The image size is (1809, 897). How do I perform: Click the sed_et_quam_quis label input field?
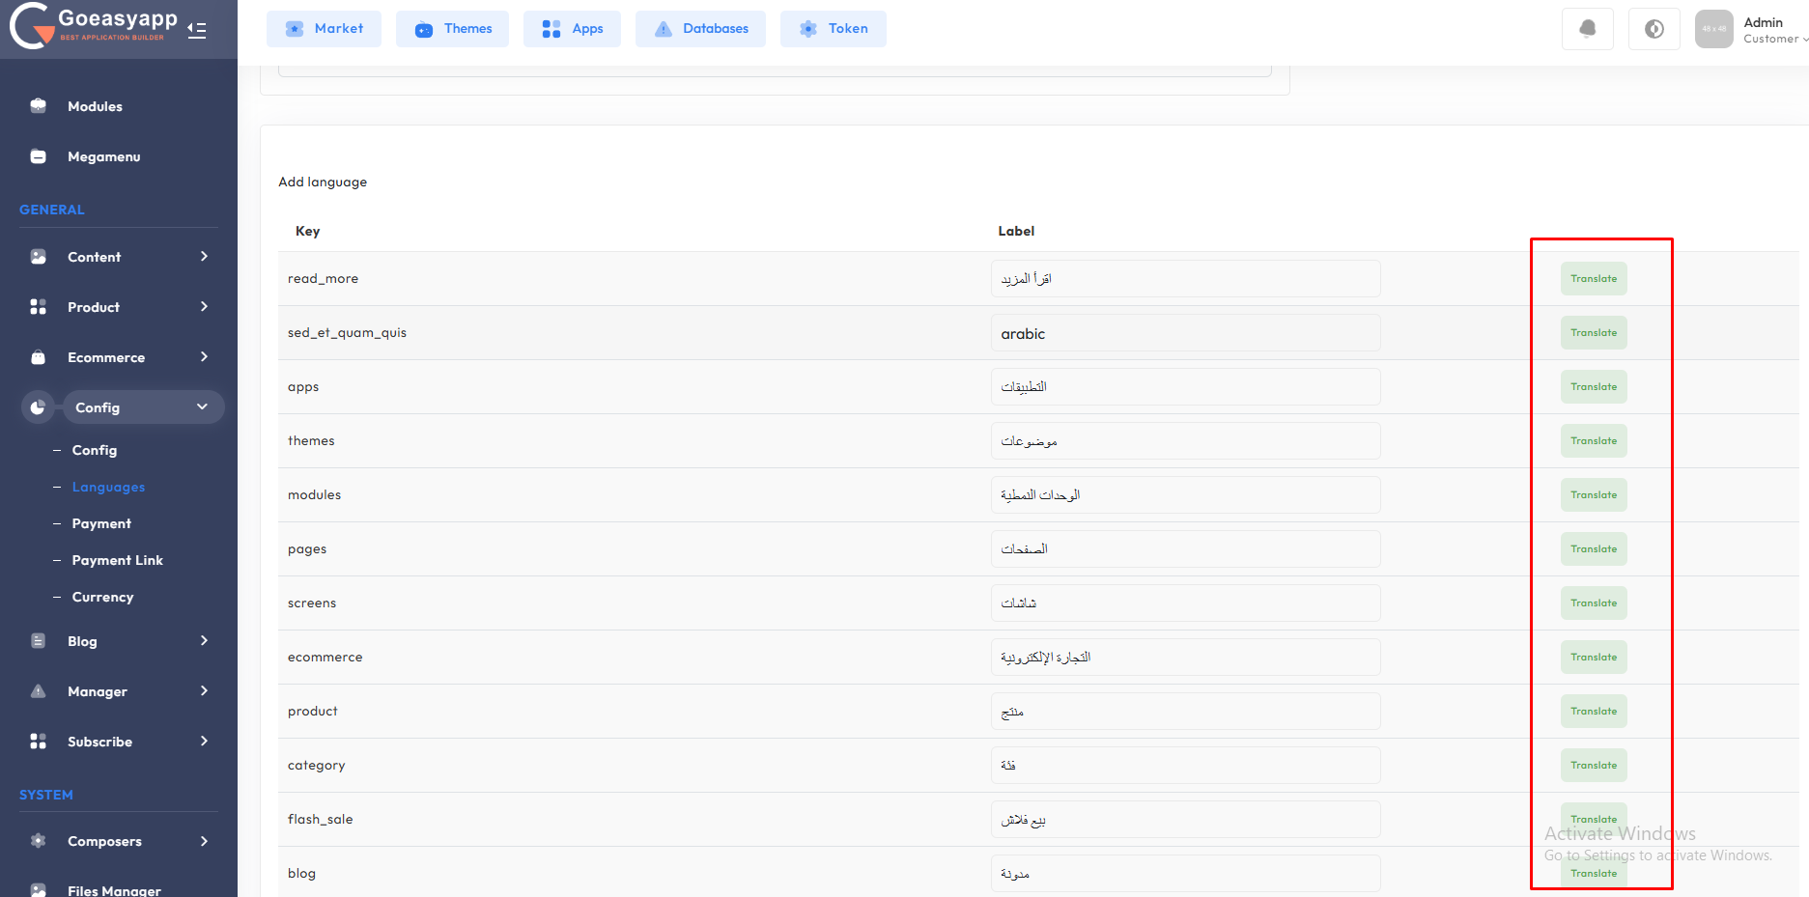(1184, 333)
